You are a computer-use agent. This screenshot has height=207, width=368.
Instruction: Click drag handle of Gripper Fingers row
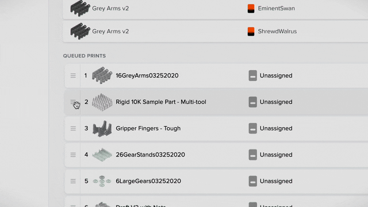73,128
